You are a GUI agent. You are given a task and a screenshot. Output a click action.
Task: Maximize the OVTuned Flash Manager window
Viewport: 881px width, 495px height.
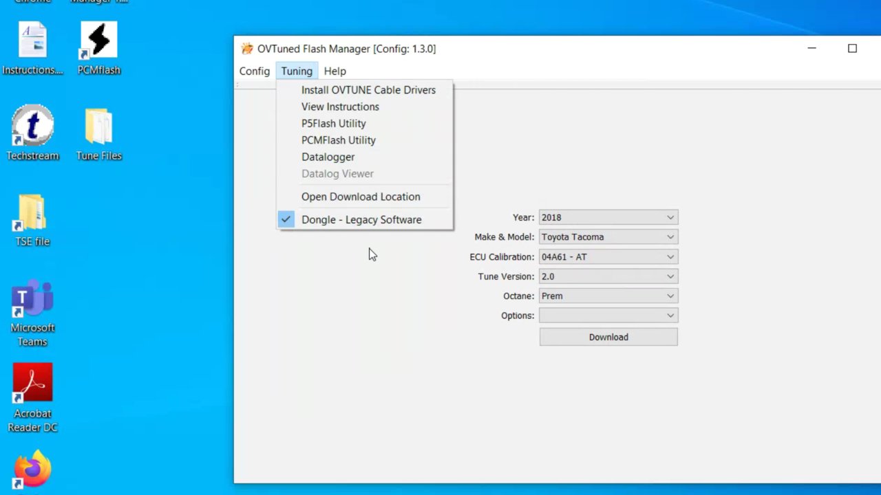point(852,48)
